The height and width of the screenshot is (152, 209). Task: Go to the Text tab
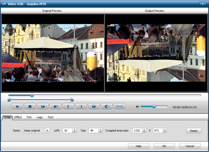pos(50,117)
